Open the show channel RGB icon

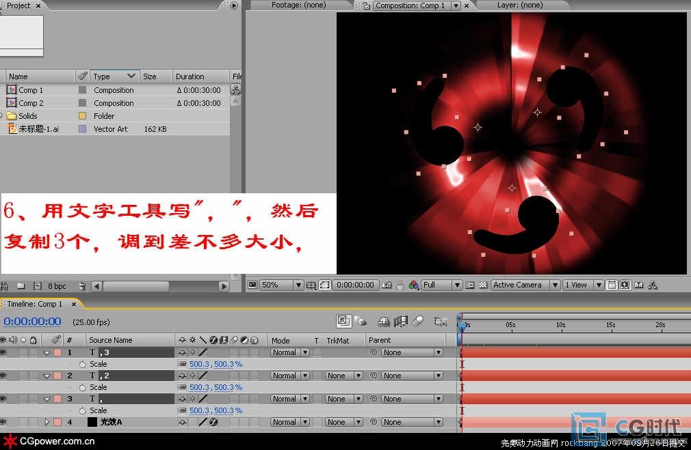tap(413, 285)
